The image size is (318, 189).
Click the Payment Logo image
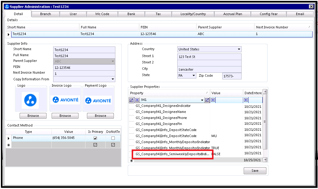click(98, 100)
